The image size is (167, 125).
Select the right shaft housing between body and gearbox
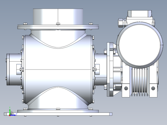[x=101, y=70]
